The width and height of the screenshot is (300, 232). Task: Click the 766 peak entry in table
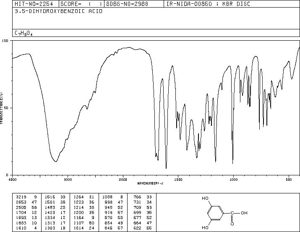coord(143,197)
